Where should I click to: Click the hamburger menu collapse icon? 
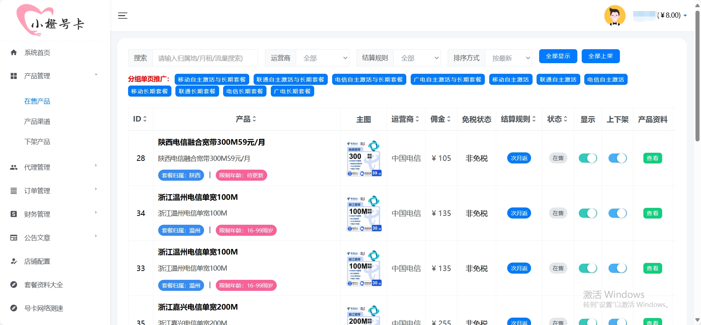[123, 15]
